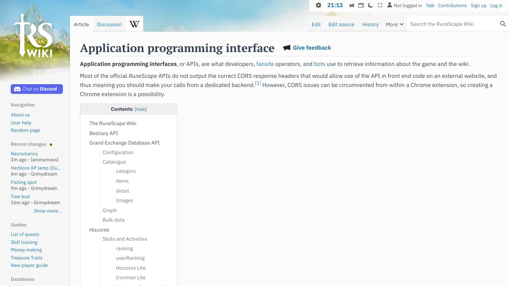This screenshot has width=509, height=286.
Task: Click the Recent changes heading
Action: pos(29,144)
